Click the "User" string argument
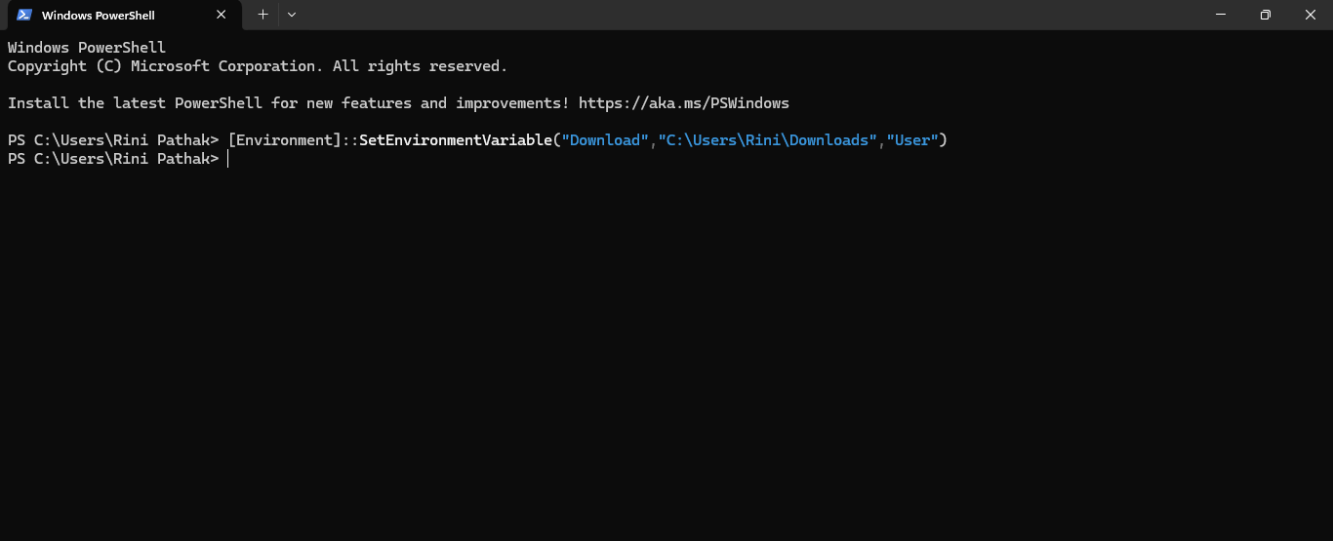 click(x=912, y=140)
